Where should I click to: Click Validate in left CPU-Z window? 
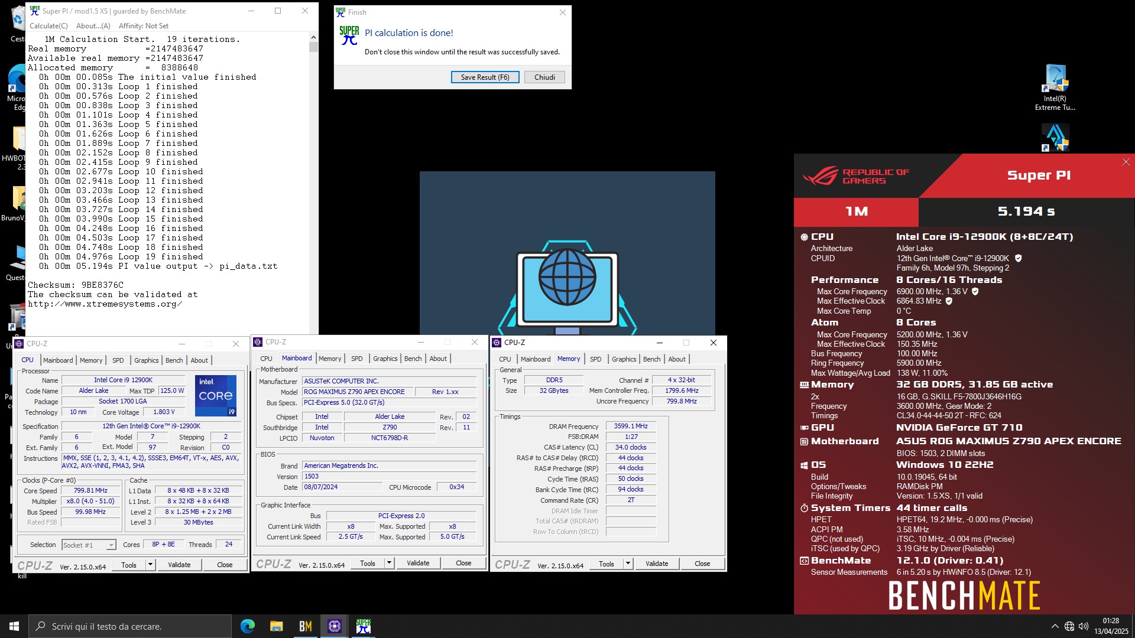(179, 565)
